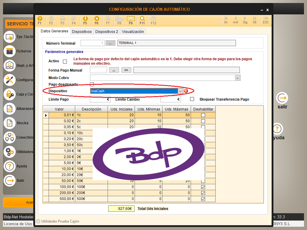Open Utilidades Prueba Cajón gear icon
The width and height of the screenshot is (307, 230).
coord(38,221)
